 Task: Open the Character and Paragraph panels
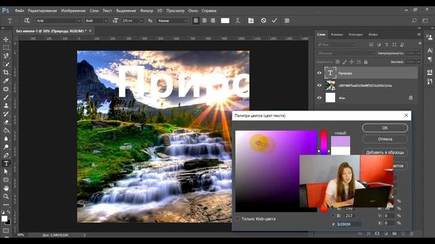pyautogui.click(x=251, y=20)
